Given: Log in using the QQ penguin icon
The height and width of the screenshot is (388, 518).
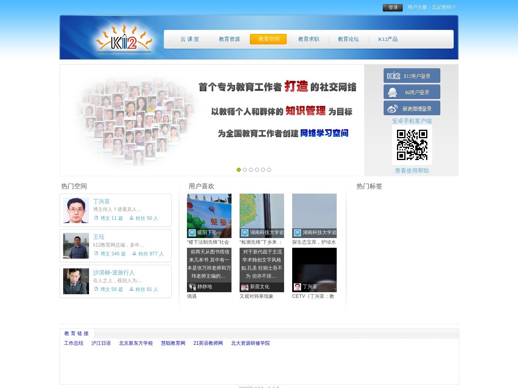Looking at the screenshot, I should [x=392, y=92].
